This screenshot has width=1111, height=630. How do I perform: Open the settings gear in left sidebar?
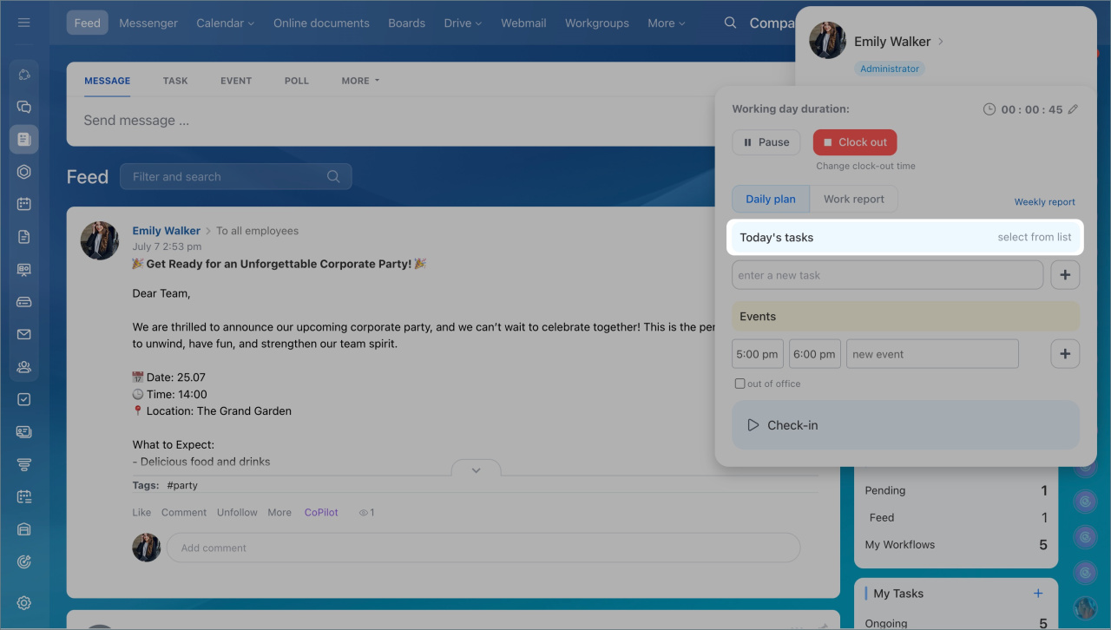click(x=24, y=603)
